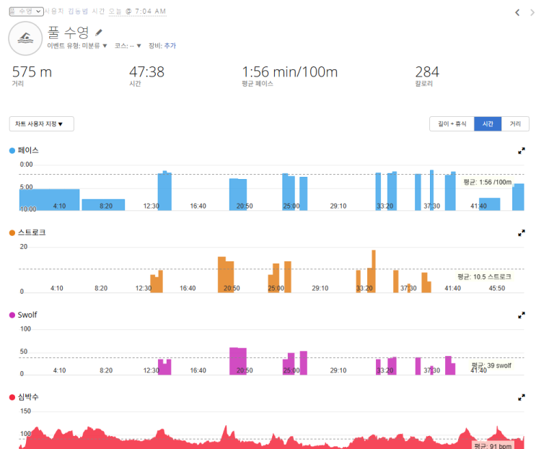Go to next activity arrow
536x449 pixels.
[x=532, y=13]
